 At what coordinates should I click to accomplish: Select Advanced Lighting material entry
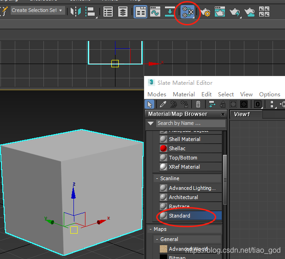[x=190, y=188]
